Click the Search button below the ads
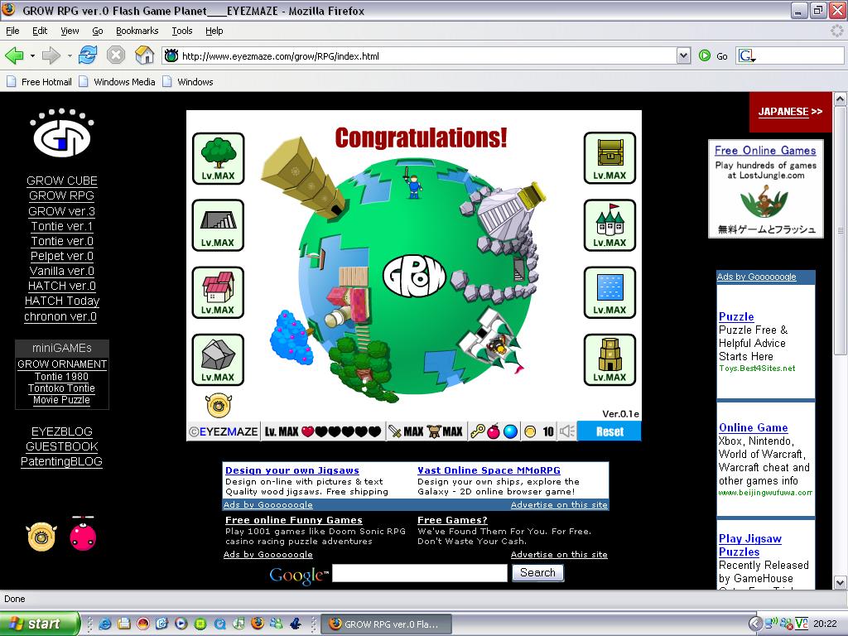This screenshot has height=636, width=848. 537,573
